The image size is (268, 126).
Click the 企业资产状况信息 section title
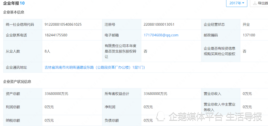(17, 82)
